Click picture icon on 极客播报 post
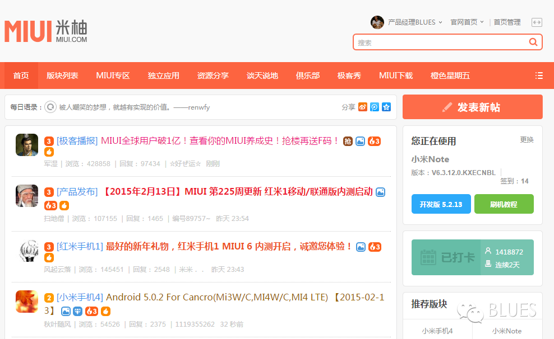 [360, 142]
